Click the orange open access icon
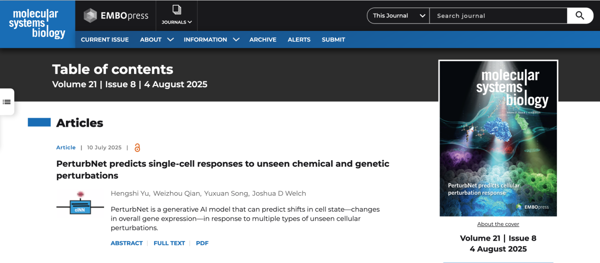Viewport: 600px width, 263px height. [137, 148]
